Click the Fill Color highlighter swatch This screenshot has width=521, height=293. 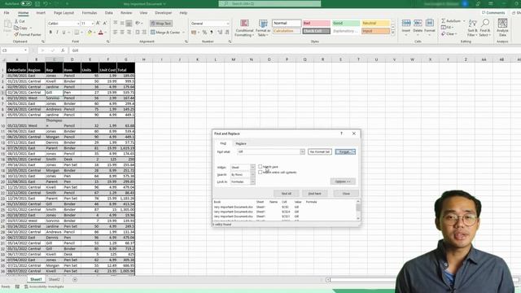coord(90,33)
